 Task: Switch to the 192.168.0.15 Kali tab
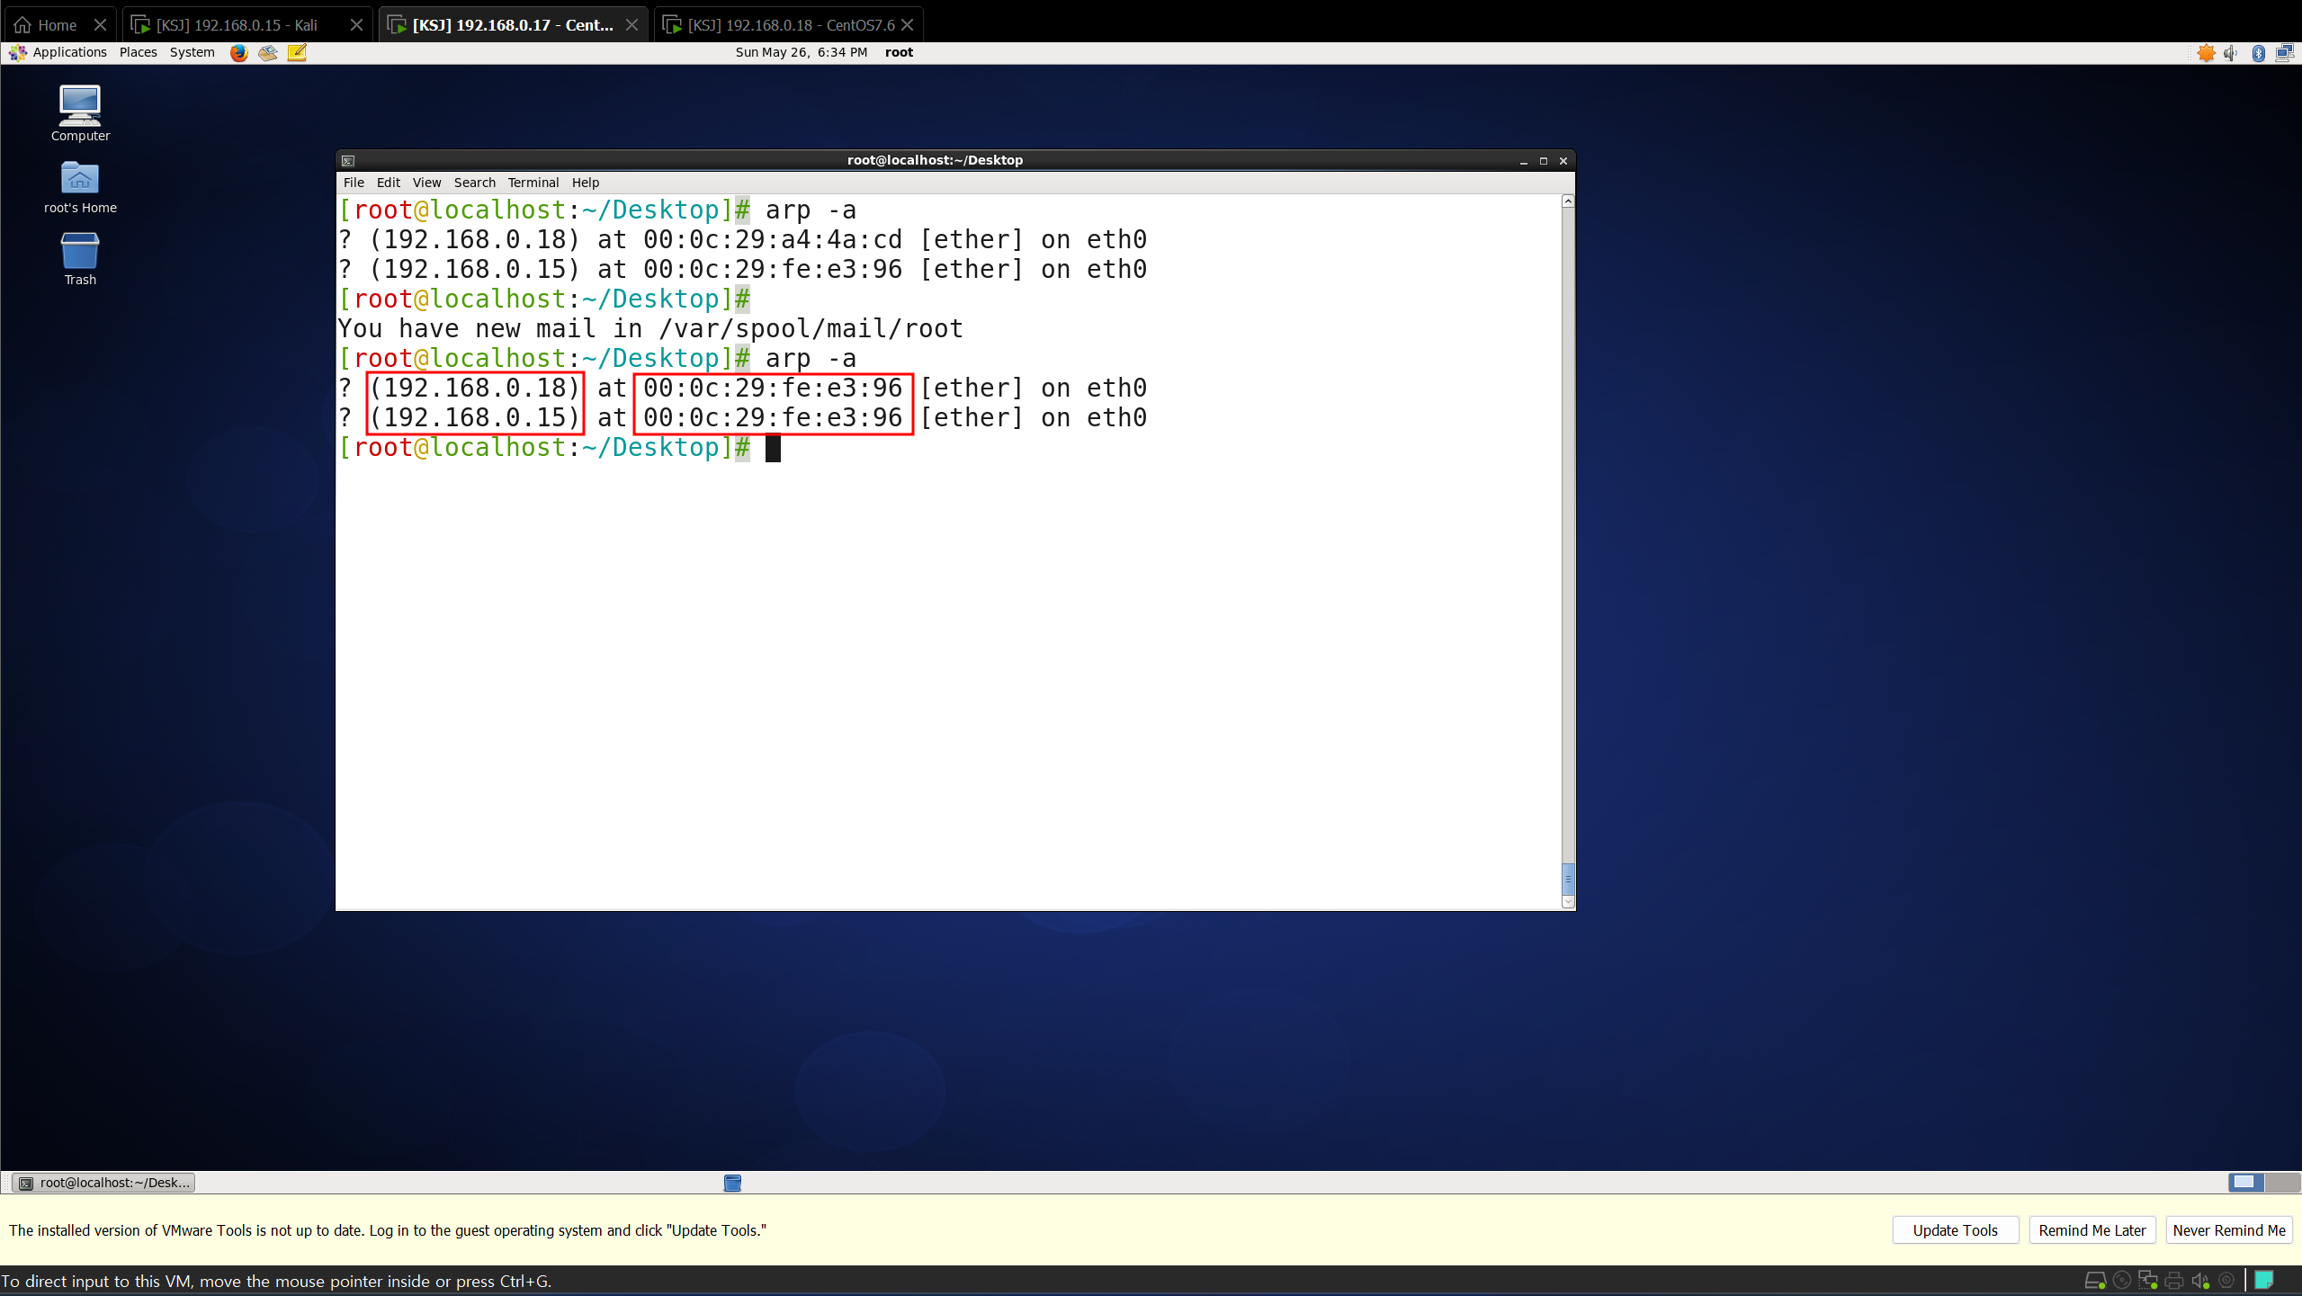(237, 25)
